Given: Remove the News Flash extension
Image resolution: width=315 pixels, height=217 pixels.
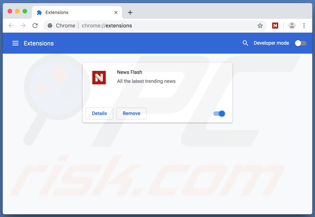Looking at the screenshot, I should pyautogui.click(x=131, y=113).
